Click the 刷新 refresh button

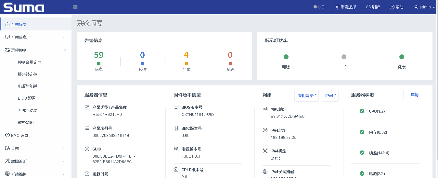tap(373, 7)
